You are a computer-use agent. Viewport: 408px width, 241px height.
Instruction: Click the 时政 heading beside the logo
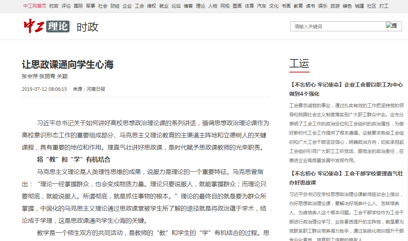pyautogui.click(x=87, y=27)
